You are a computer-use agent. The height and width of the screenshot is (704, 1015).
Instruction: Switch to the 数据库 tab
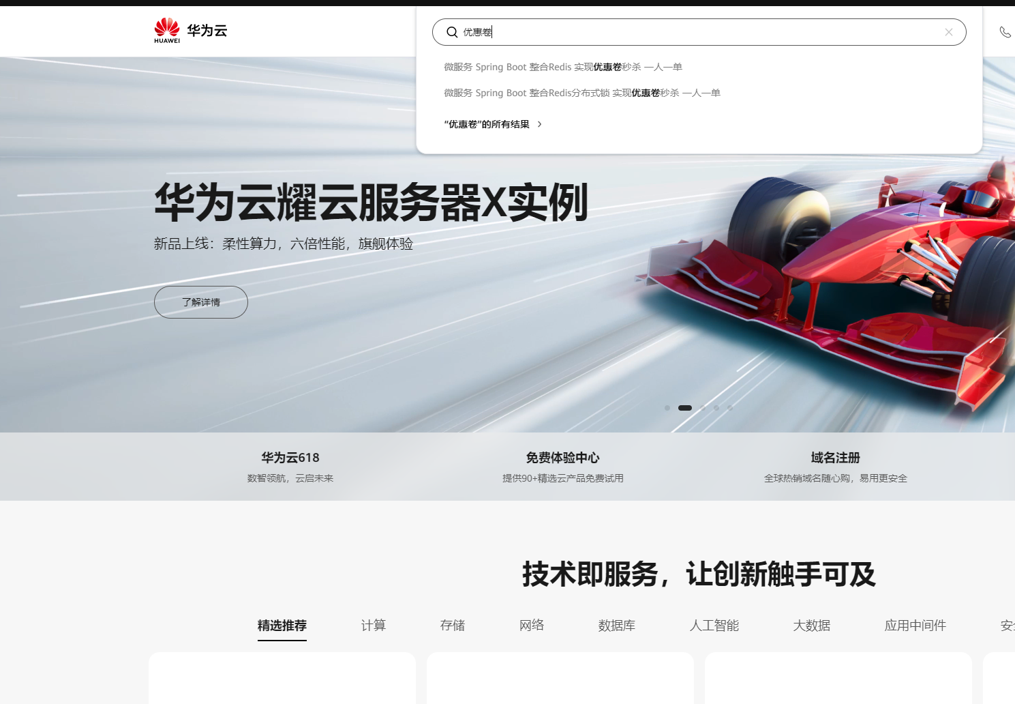point(617,626)
